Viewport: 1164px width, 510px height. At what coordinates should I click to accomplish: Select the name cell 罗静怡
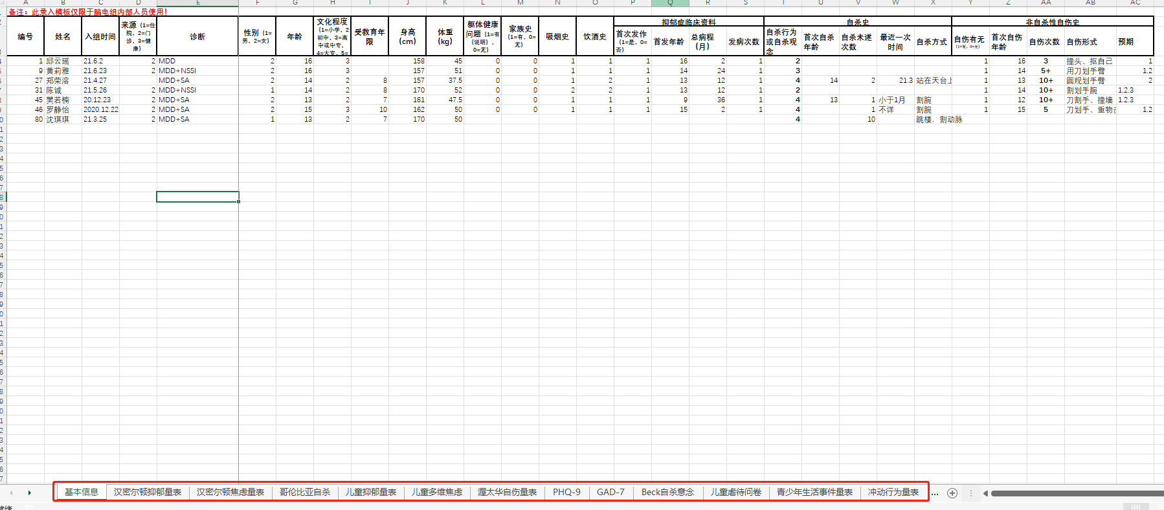click(63, 109)
